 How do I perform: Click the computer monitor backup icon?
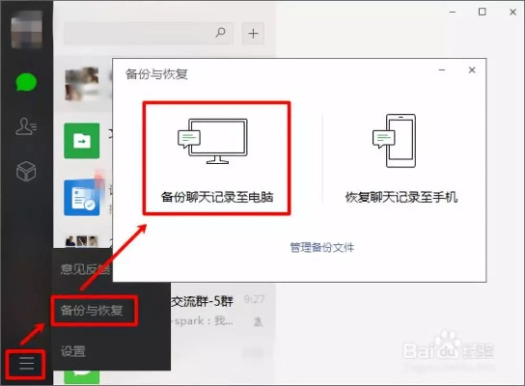tap(212, 141)
